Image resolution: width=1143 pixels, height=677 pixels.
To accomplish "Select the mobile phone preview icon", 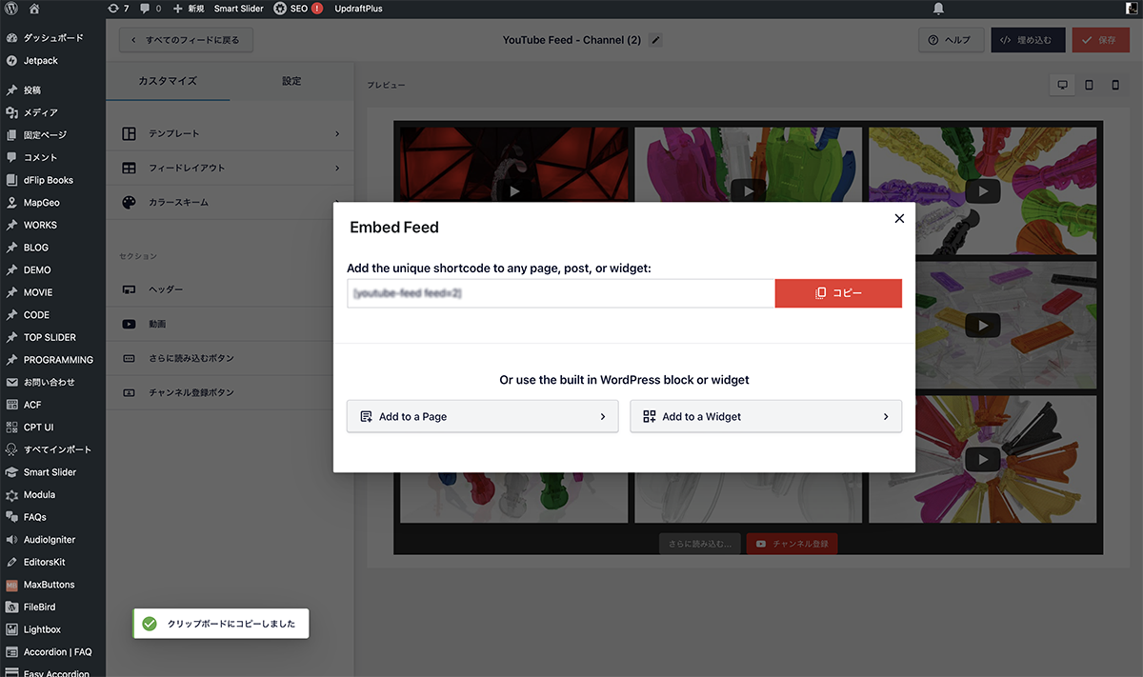I will click(x=1115, y=85).
